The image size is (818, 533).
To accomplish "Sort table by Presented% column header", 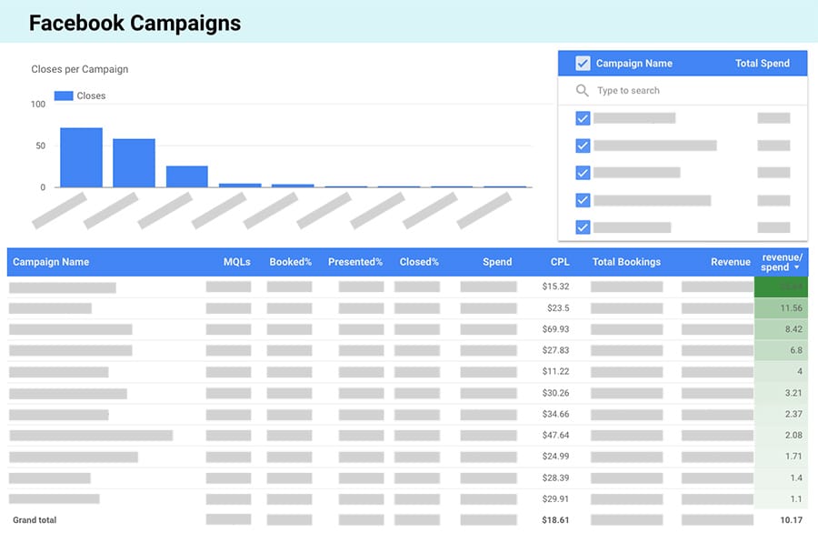I will [x=355, y=262].
